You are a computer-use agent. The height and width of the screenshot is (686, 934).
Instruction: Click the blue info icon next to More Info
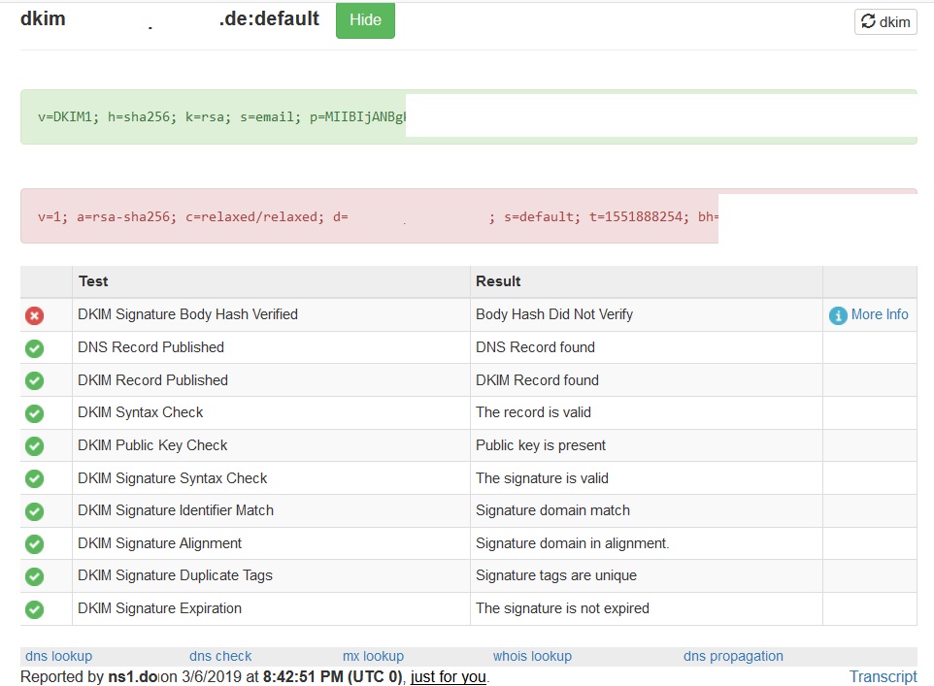[838, 315]
